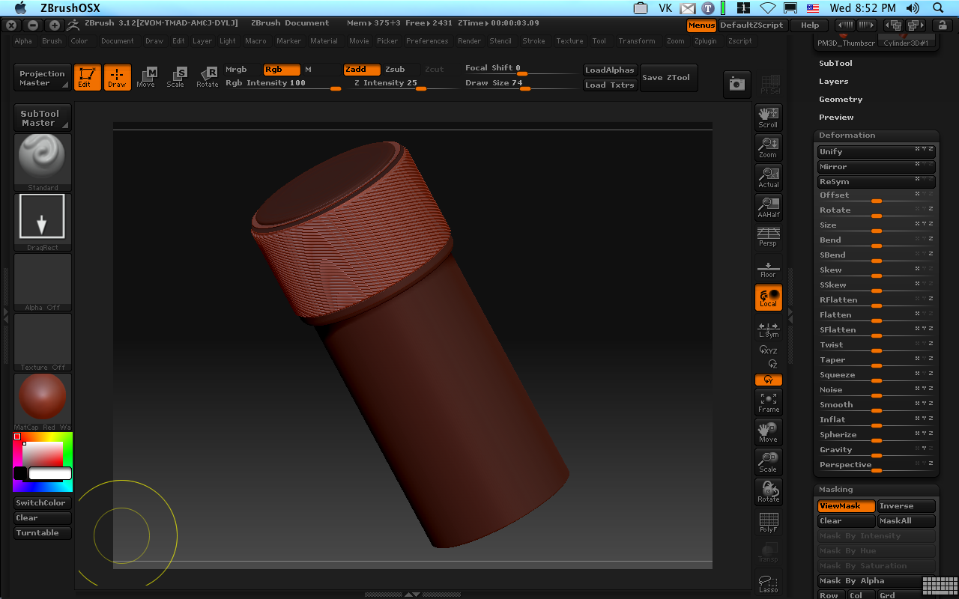Expand the SubTool palette section
Viewport: 959px width, 599px height.
[x=835, y=64]
